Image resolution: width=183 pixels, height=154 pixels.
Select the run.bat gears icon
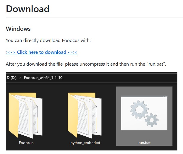point(144,113)
